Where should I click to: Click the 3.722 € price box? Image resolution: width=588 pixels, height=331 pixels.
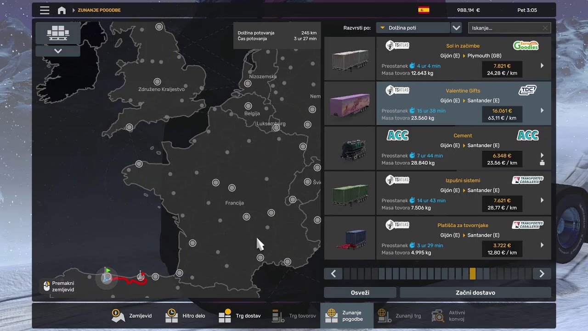(502, 249)
